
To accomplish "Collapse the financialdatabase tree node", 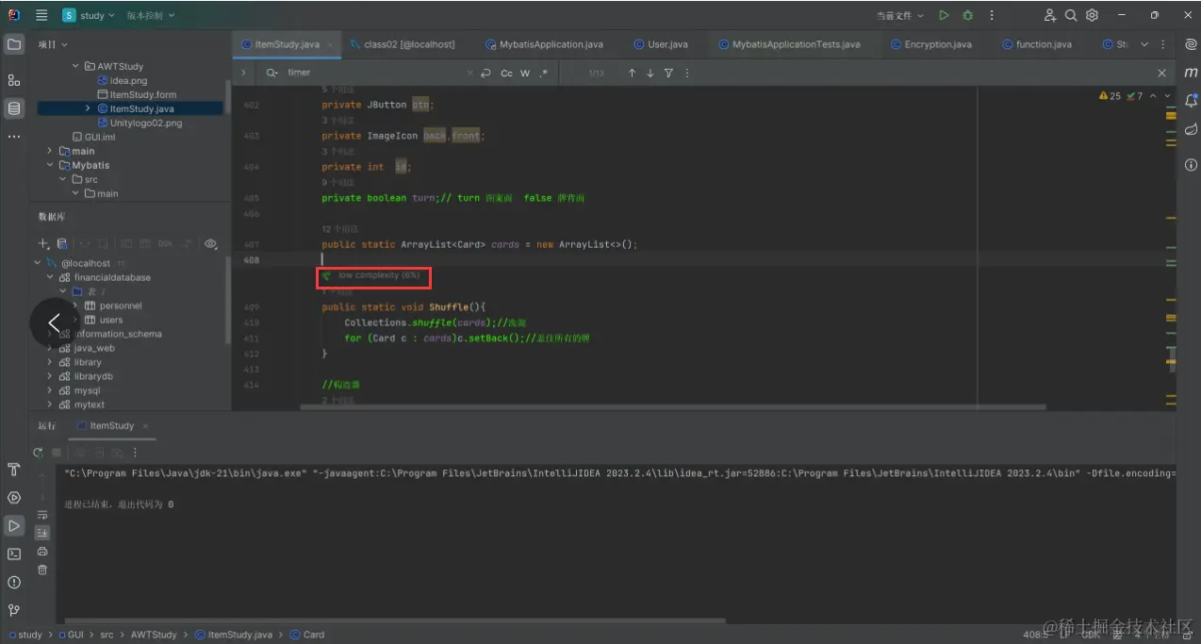I will 50,278.
